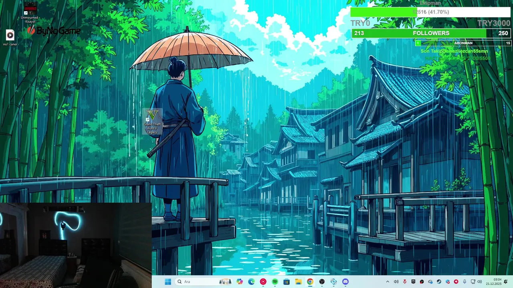Open the clock showing 03:04 21.12.2025
The height and width of the screenshot is (288, 513).
click(x=494, y=282)
